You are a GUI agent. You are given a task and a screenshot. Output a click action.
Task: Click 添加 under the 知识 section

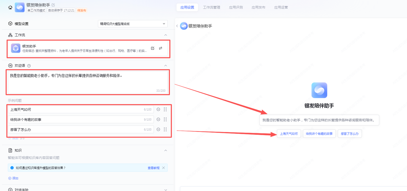[x=13, y=178]
